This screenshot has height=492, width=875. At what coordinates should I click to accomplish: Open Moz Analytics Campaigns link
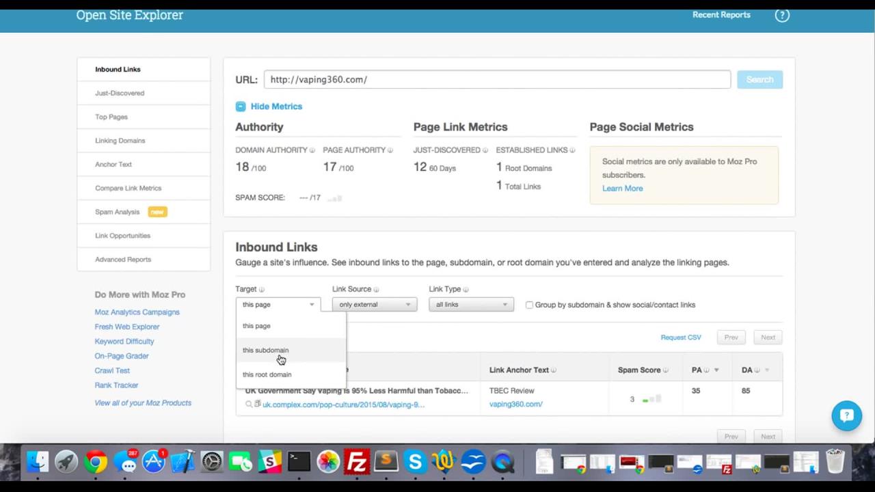[137, 312]
